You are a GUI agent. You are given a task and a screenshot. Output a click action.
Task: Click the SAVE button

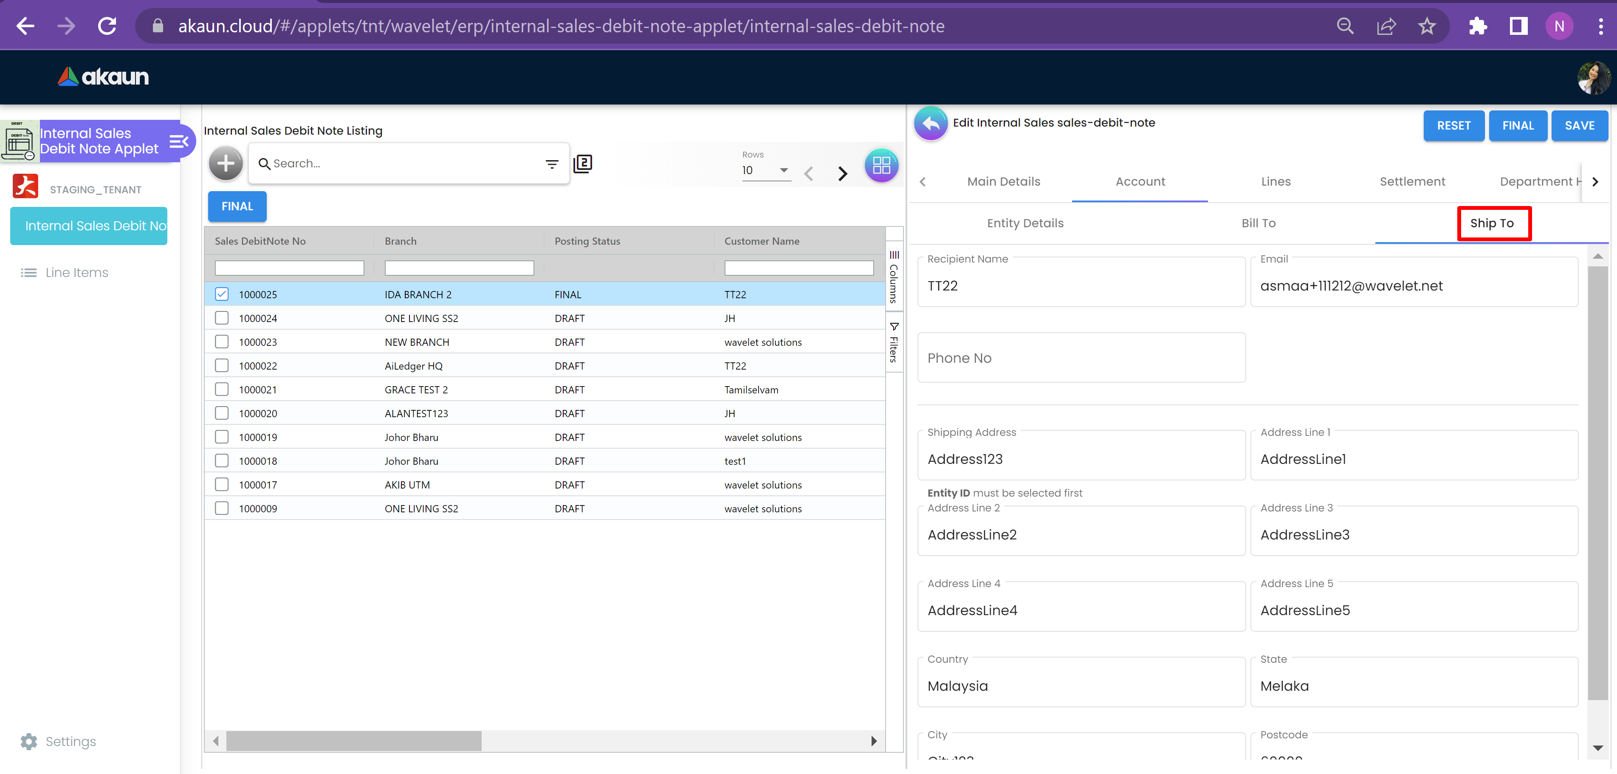tap(1579, 126)
